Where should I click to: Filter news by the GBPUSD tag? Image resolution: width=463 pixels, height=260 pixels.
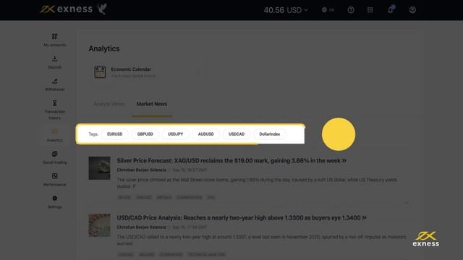[x=145, y=134]
